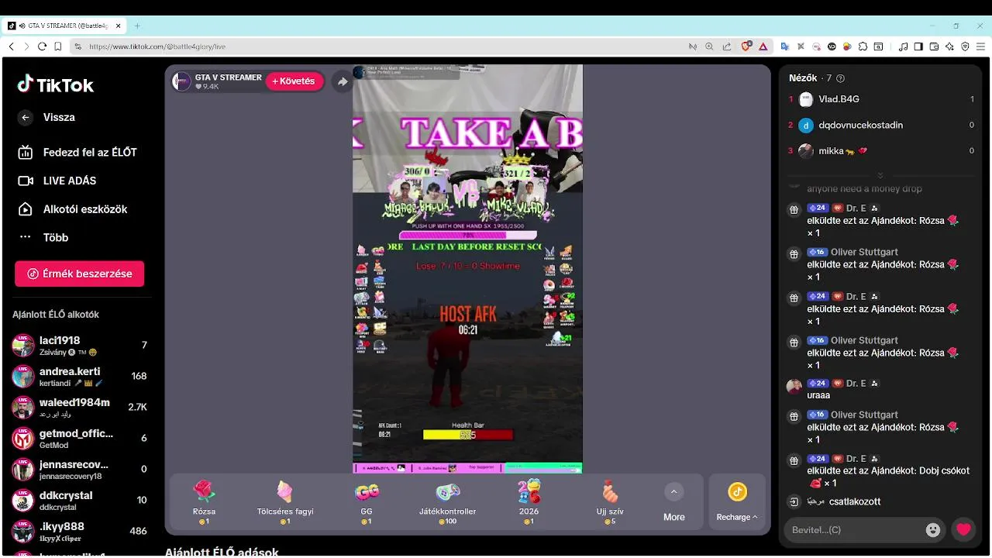Viewport: 992px width, 558px height.
Task: Open Brave Rewards triangle icon
Action: point(763,46)
